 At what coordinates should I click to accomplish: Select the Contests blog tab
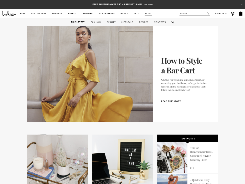pyautogui.click(x=160, y=22)
